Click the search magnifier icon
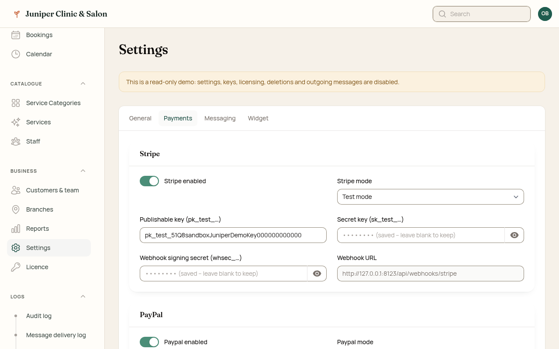The height and width of the screenshot is (349, 559). pyautogui.click(x=442, y=14)
